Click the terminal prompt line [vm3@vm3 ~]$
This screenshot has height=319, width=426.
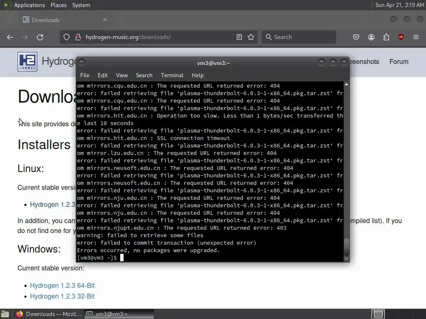point(97,258)
